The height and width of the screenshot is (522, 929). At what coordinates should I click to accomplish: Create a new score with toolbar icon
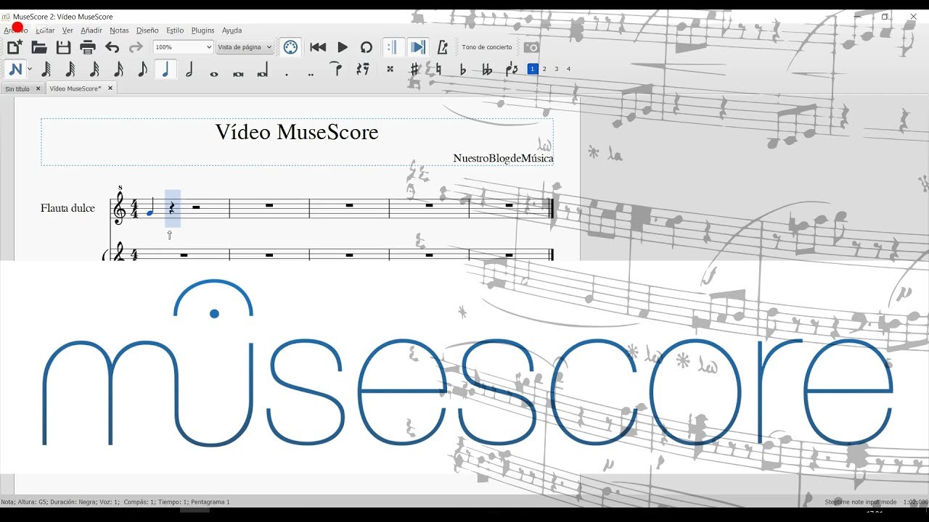15,48
